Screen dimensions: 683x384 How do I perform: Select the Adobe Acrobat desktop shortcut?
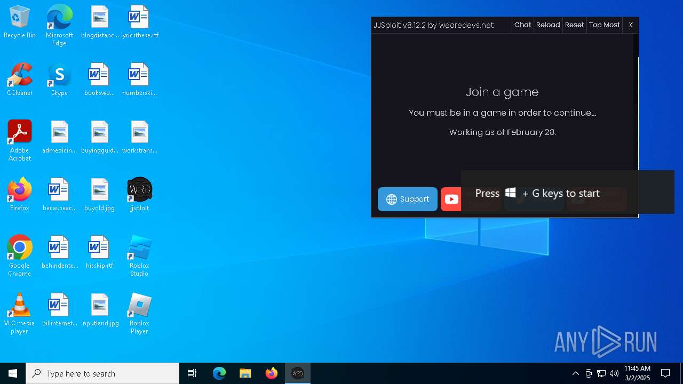(x=20, y=141)
